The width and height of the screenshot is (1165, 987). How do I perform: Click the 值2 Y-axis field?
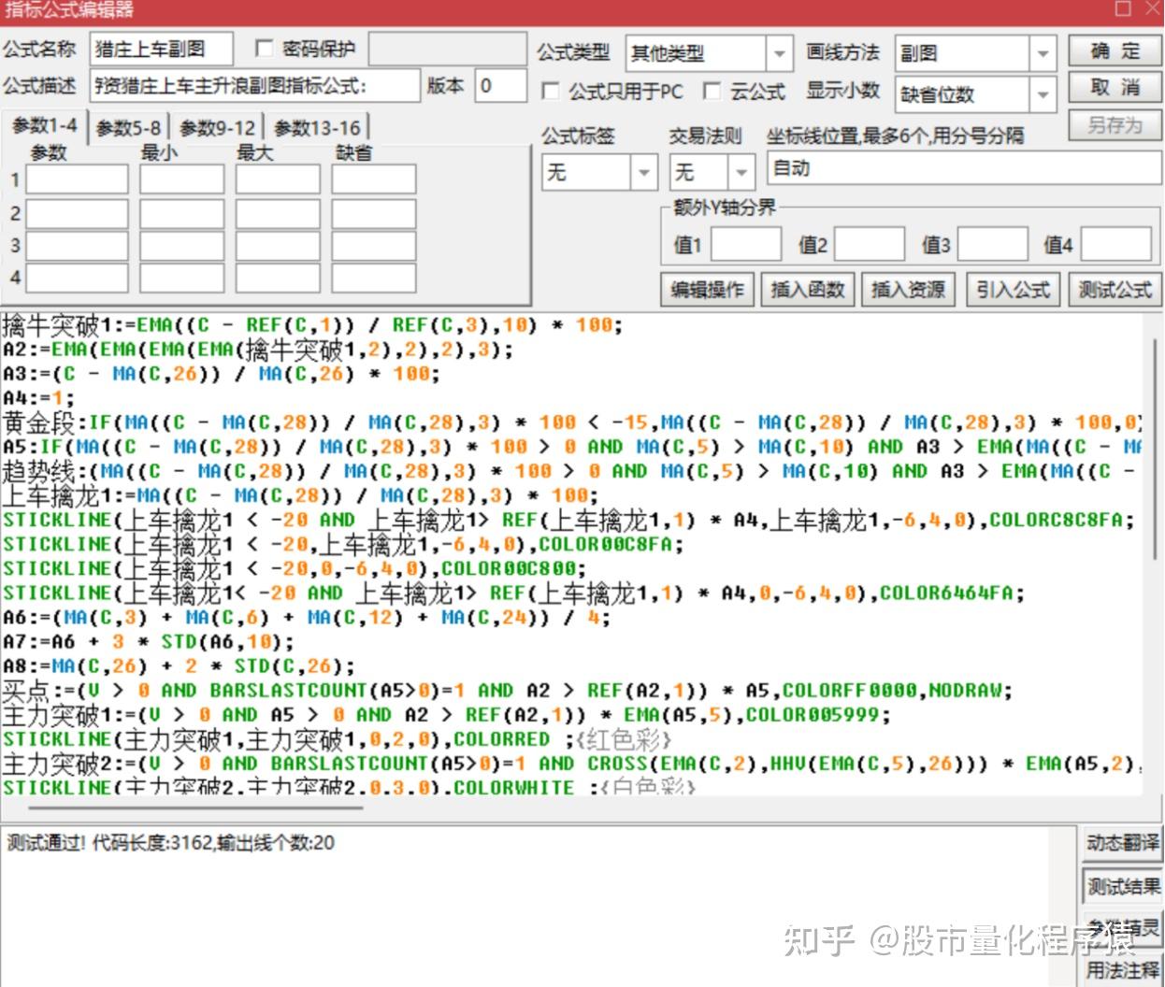point(870,244)
